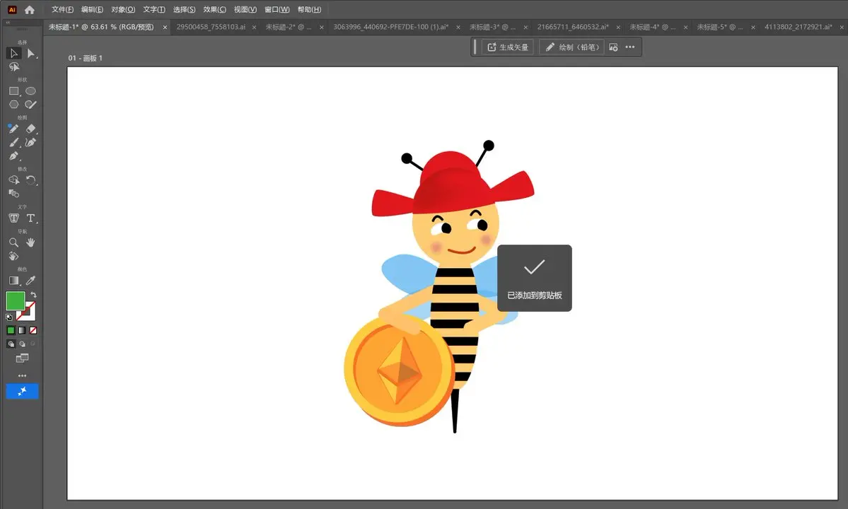Select the Hand navigation tool
The height and width of the screenshot is (509, 848).
30,242
